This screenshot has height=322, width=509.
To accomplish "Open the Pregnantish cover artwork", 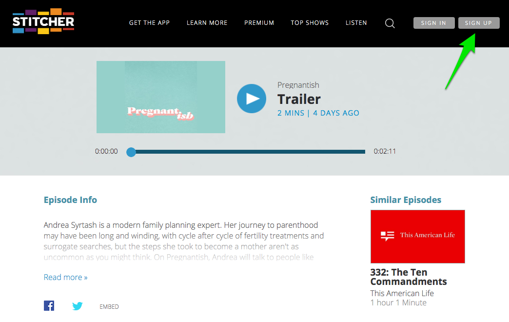I will 161,97.
